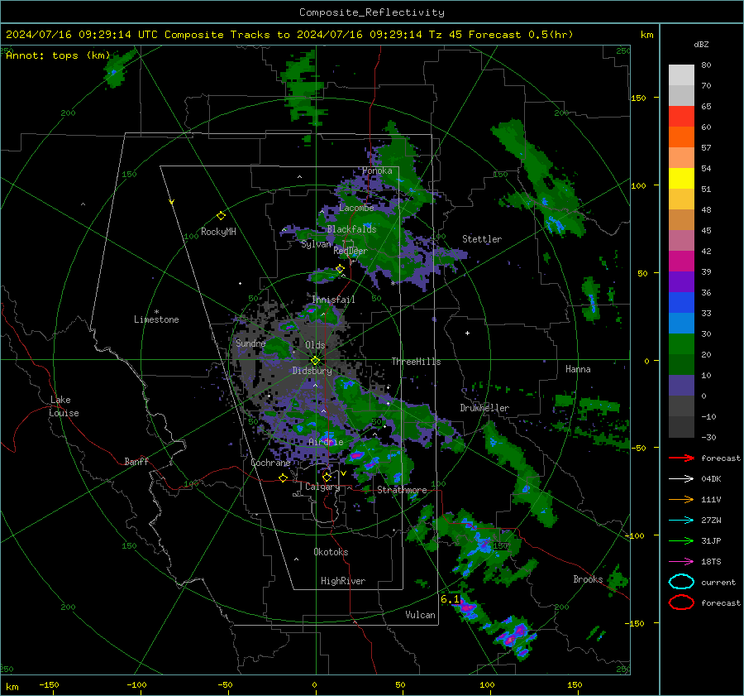744x696 pixels.
Task: Click the Vulcan town label
Action: (x=420, y=615)
